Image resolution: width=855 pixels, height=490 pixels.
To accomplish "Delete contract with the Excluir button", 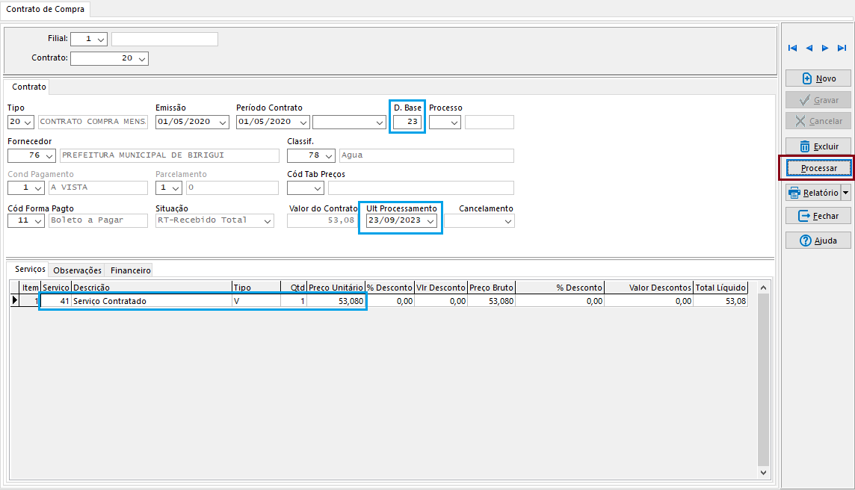I will pyautogui.click(x=818, y=146).
